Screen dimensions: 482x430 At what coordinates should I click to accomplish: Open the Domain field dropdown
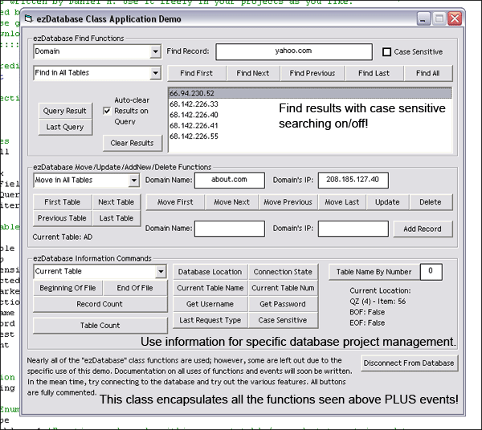tap(155, 52)
